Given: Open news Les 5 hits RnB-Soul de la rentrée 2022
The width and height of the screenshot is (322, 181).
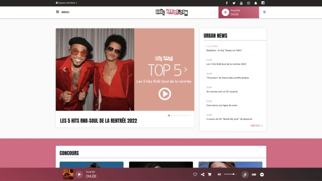Looking at the screenshot, I should (x=226, y=64).
